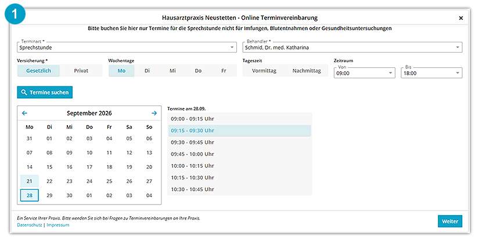This screenshot has height=240, width=478.
Task: Pick September 07 in the calendar
Action: pos(30,152)
